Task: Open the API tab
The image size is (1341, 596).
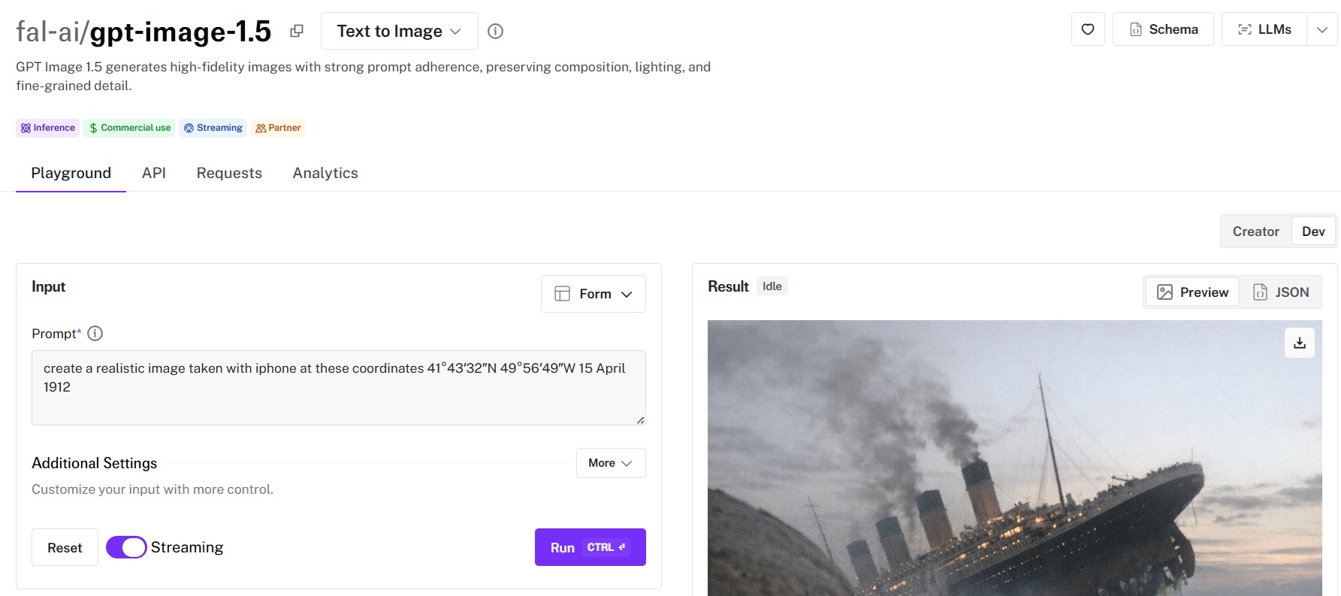Action: 154,173
